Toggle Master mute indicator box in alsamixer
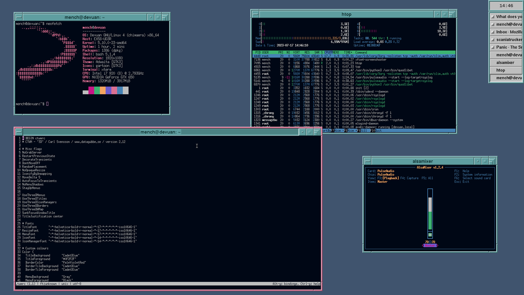 pos(430,235)
